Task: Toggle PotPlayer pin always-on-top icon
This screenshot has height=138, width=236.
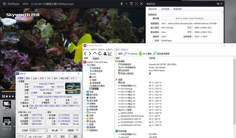Action: tap(122, 4)
